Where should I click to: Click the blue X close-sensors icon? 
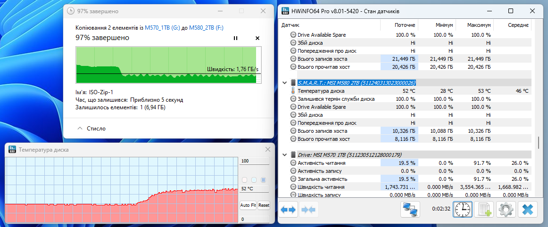coord(527,210)
